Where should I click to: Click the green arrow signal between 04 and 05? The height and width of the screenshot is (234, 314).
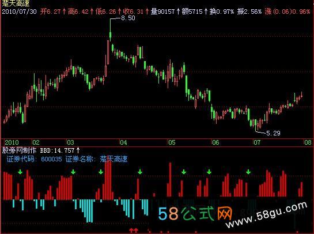point(140,172)
